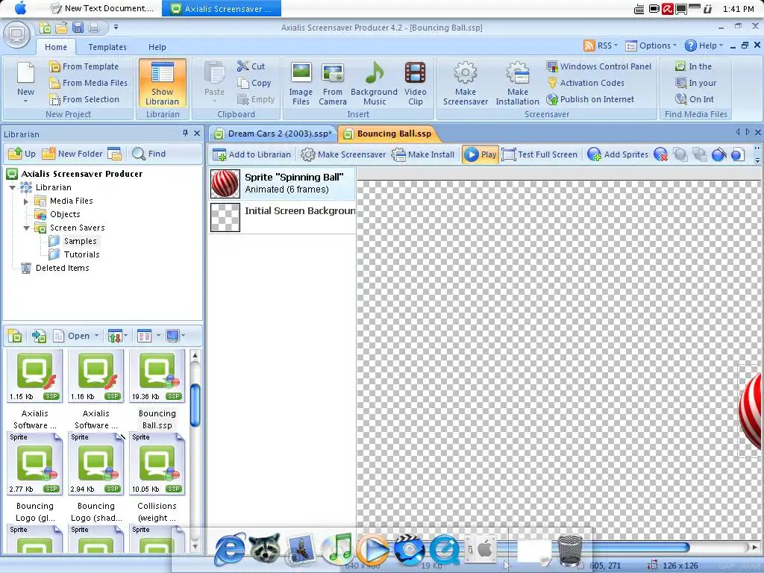Click Test Full Screen
Screen dimensions: 764x573
point(540,154)
